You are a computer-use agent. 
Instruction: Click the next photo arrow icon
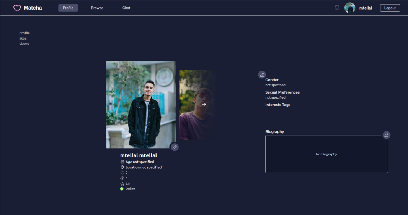coord(204,104)
